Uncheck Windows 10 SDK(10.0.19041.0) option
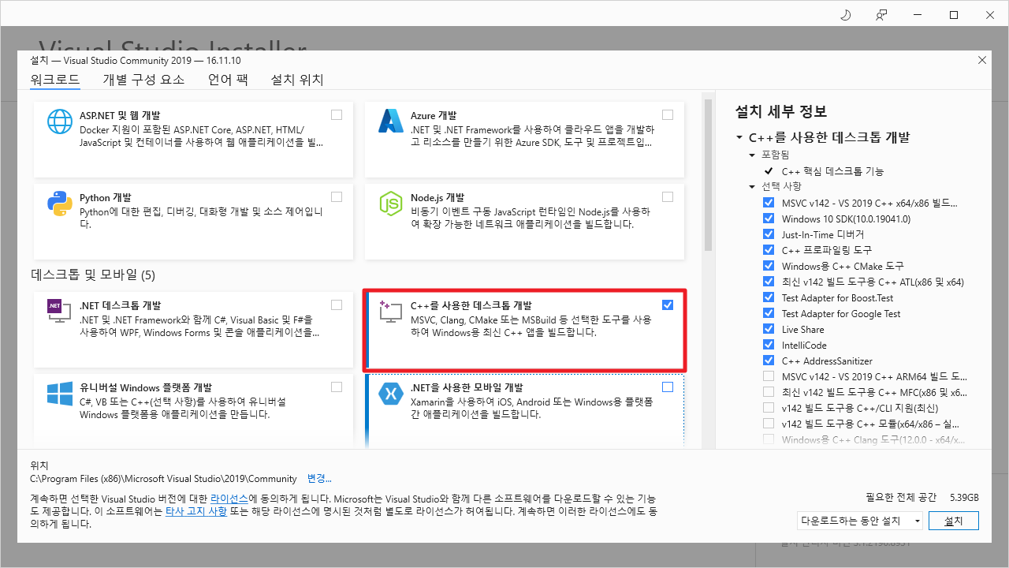The height and width of the screenshot is (568, 1009). pyautogui.click(x=769, y=219)
